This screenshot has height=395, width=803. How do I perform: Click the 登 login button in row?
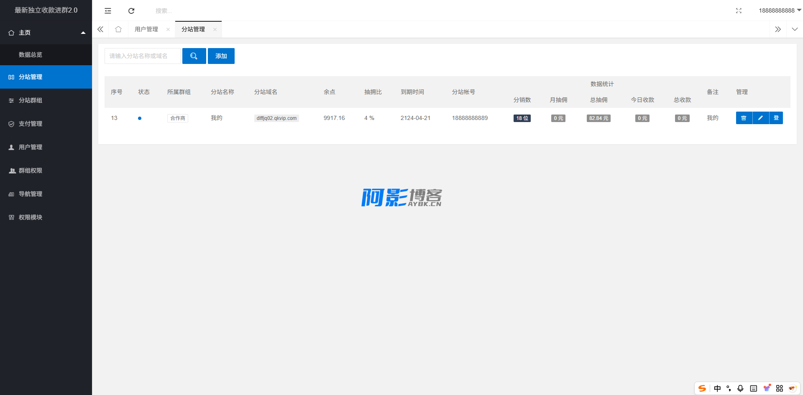[776, 118]
